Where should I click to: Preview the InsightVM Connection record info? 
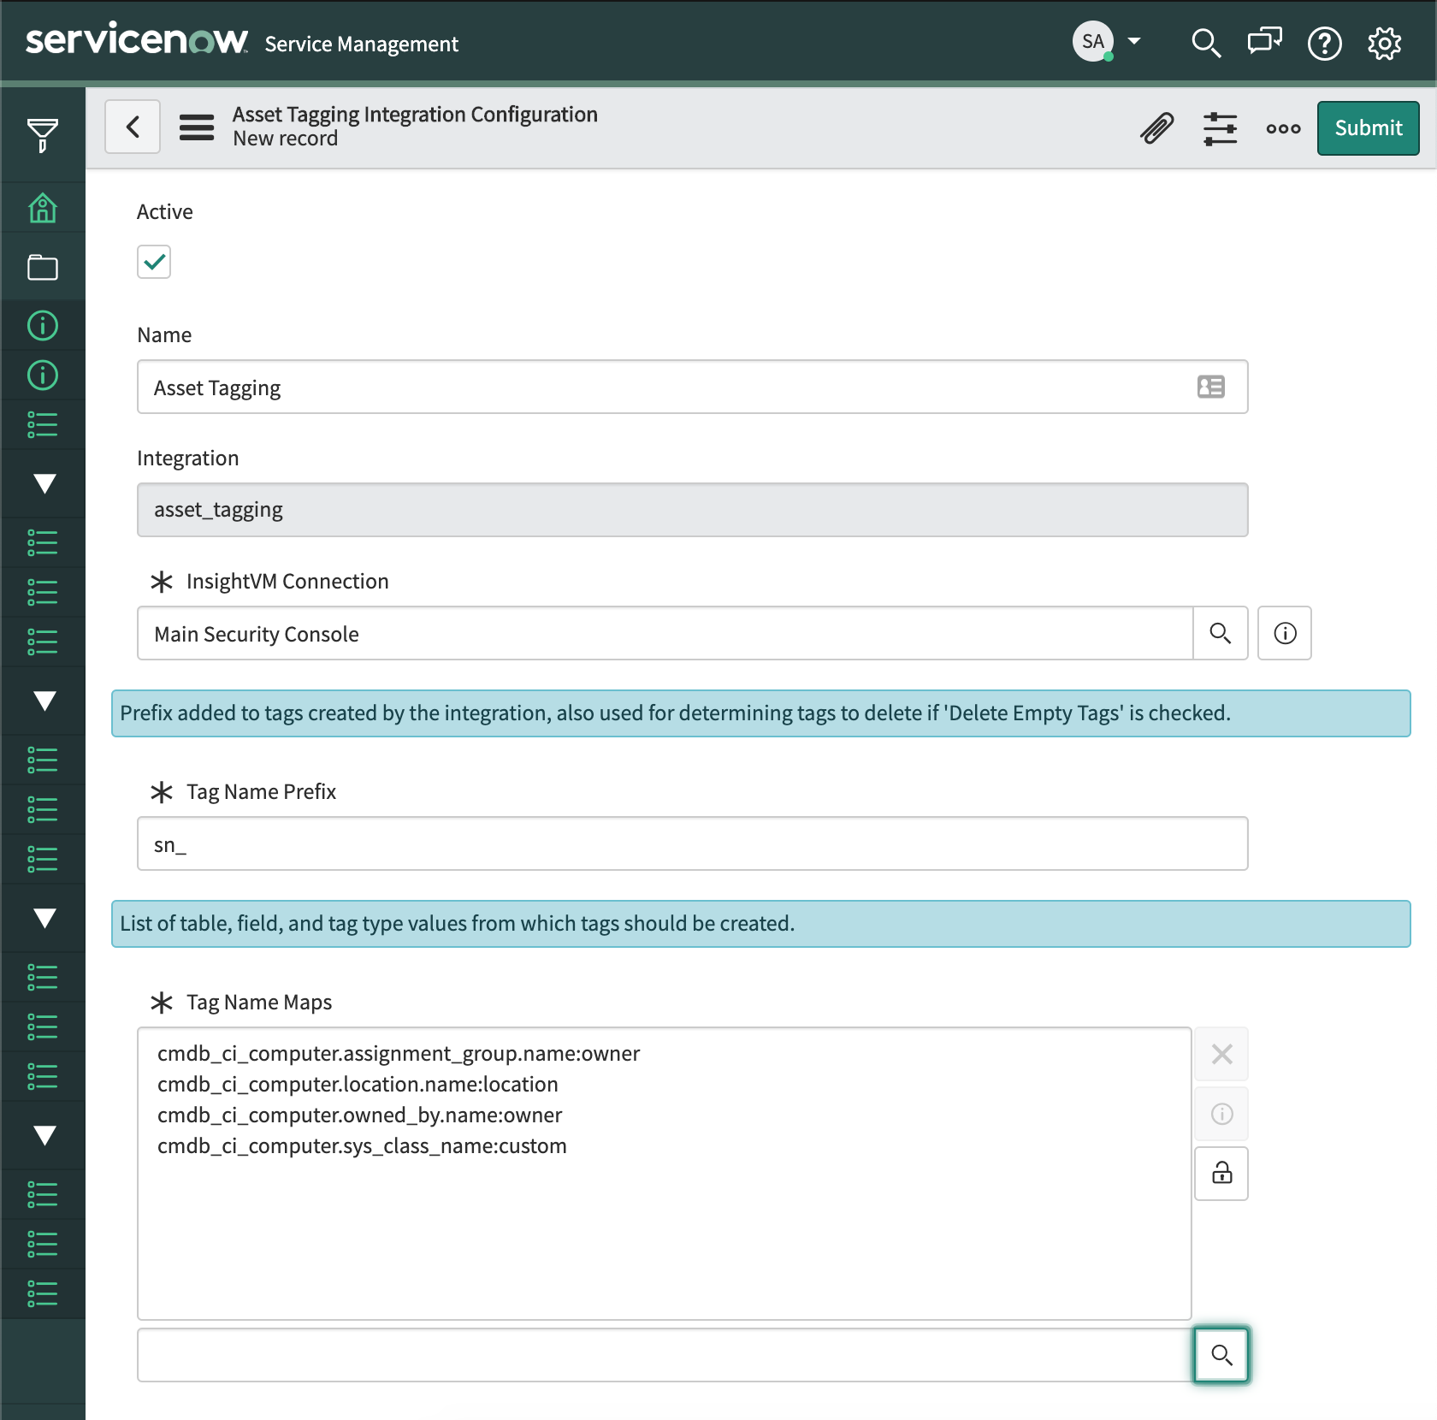1285,633
